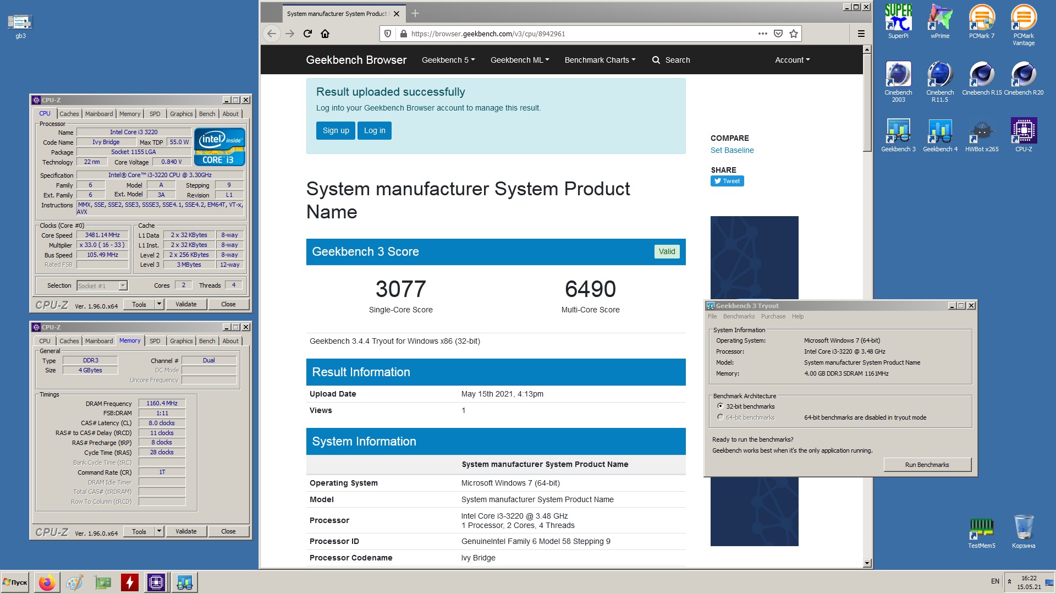The image size is (1056, 594).
Task: Open Purchase menu in Geekbench 3 Tryout
Action: tap(773, 316)
